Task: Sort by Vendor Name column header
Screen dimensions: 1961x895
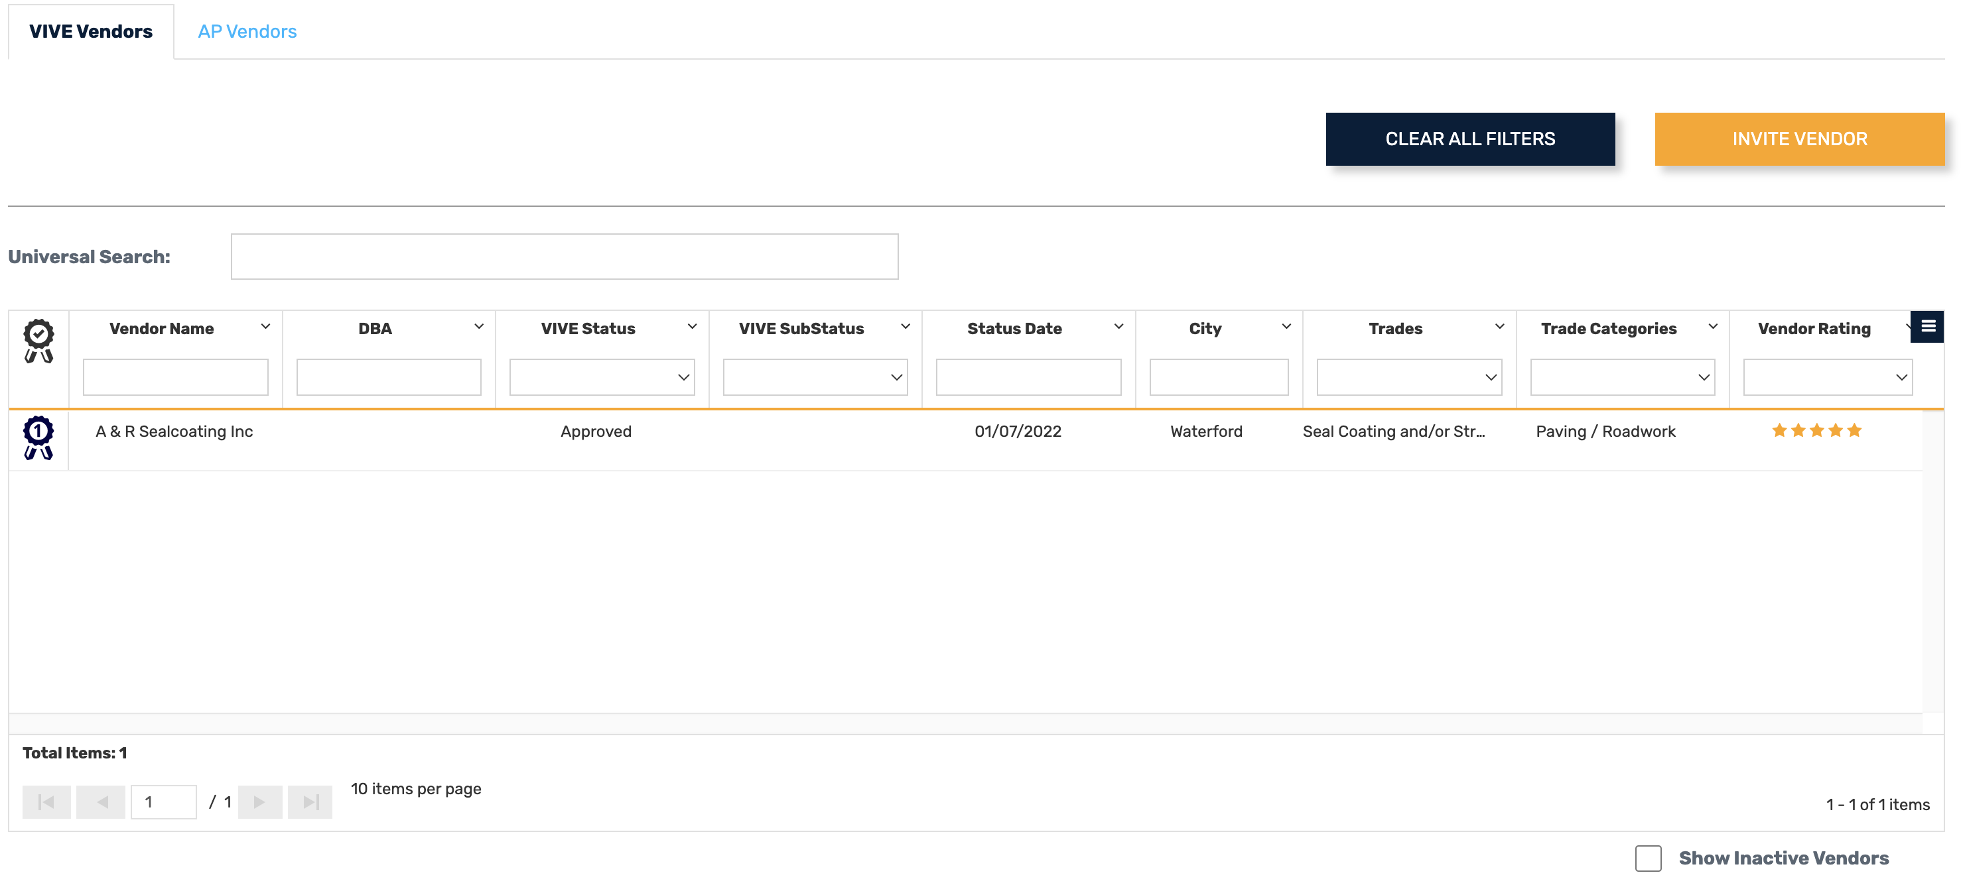Action: (x=161, y=329)
